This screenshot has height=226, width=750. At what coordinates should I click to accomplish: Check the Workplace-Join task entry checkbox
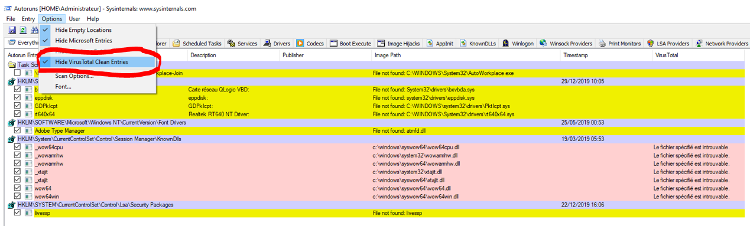pyautogui.click(x=18, y=73)
